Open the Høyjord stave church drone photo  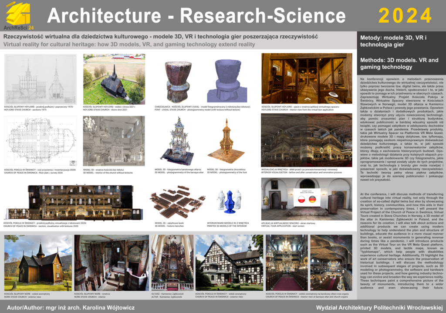[x=114, y=78]
